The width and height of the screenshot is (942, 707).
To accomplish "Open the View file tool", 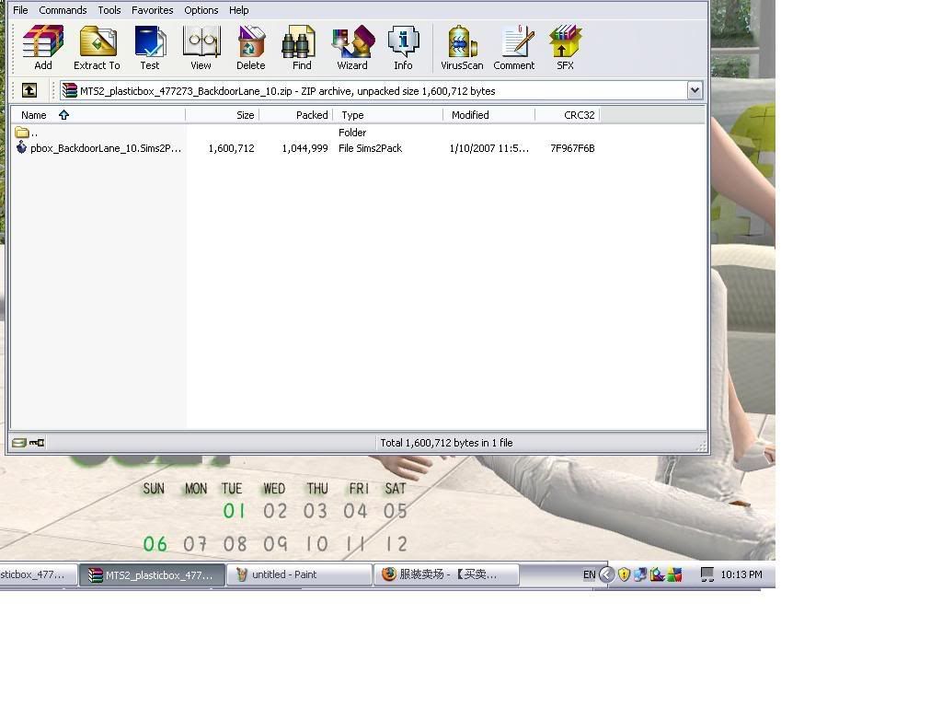I will pyautogui.click(x=201, y=48).
